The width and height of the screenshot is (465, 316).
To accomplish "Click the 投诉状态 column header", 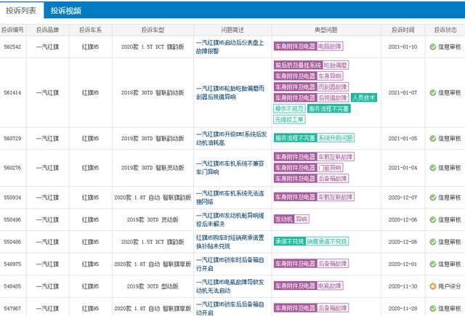I will (x=445, y=30).
